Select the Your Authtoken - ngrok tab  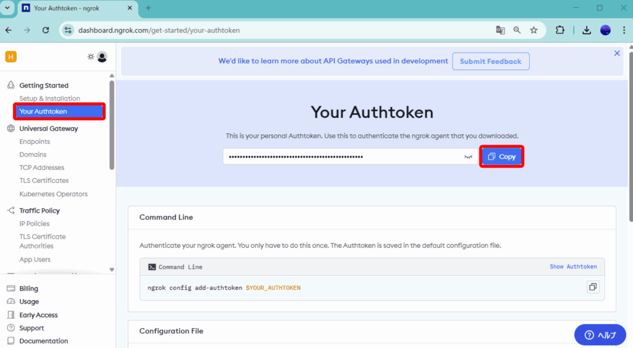77,9
